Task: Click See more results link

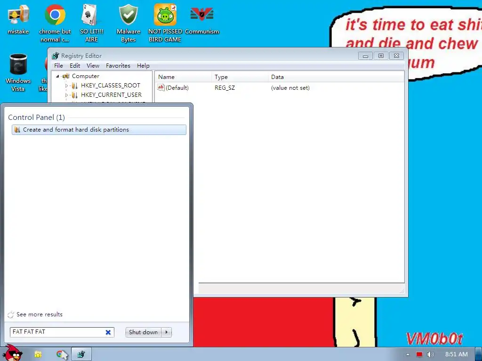Action: (40, 314)
